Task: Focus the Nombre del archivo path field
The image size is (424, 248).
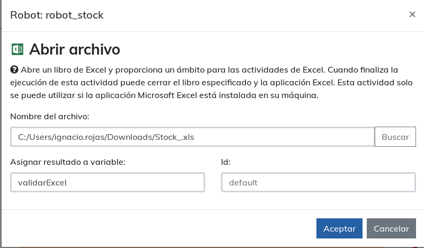Action: (106, 137)
